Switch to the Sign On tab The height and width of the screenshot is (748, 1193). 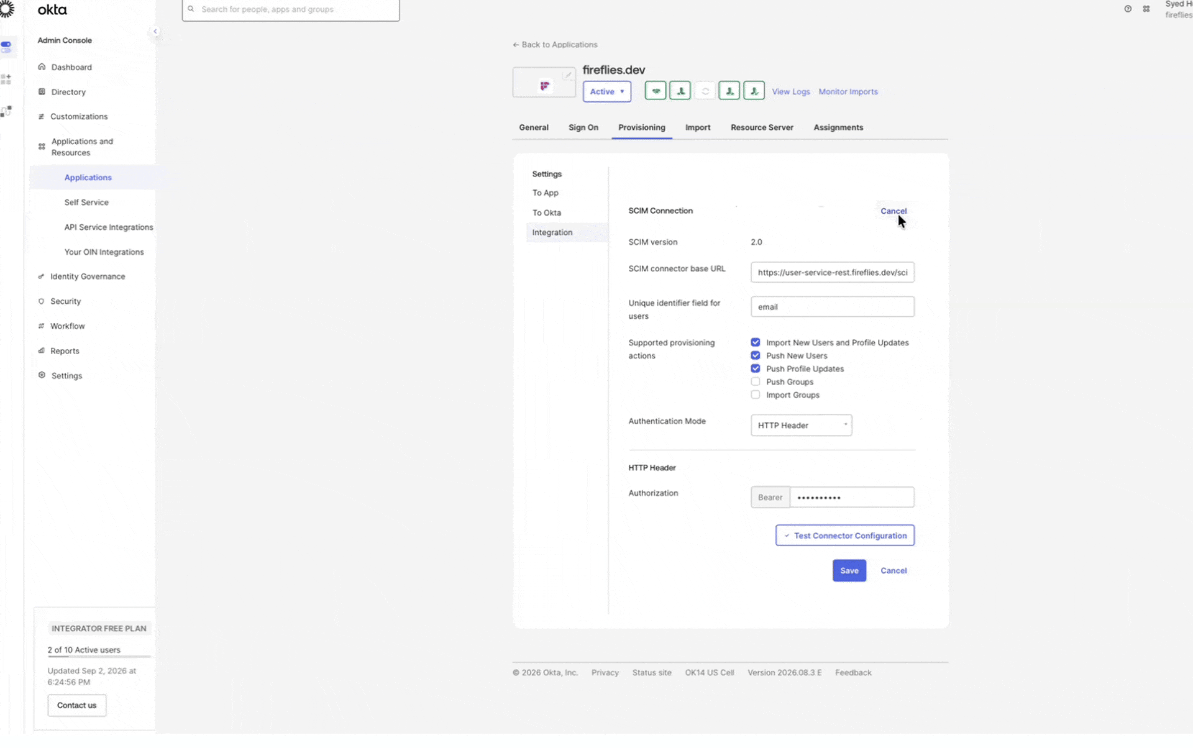tap(583, 128)
